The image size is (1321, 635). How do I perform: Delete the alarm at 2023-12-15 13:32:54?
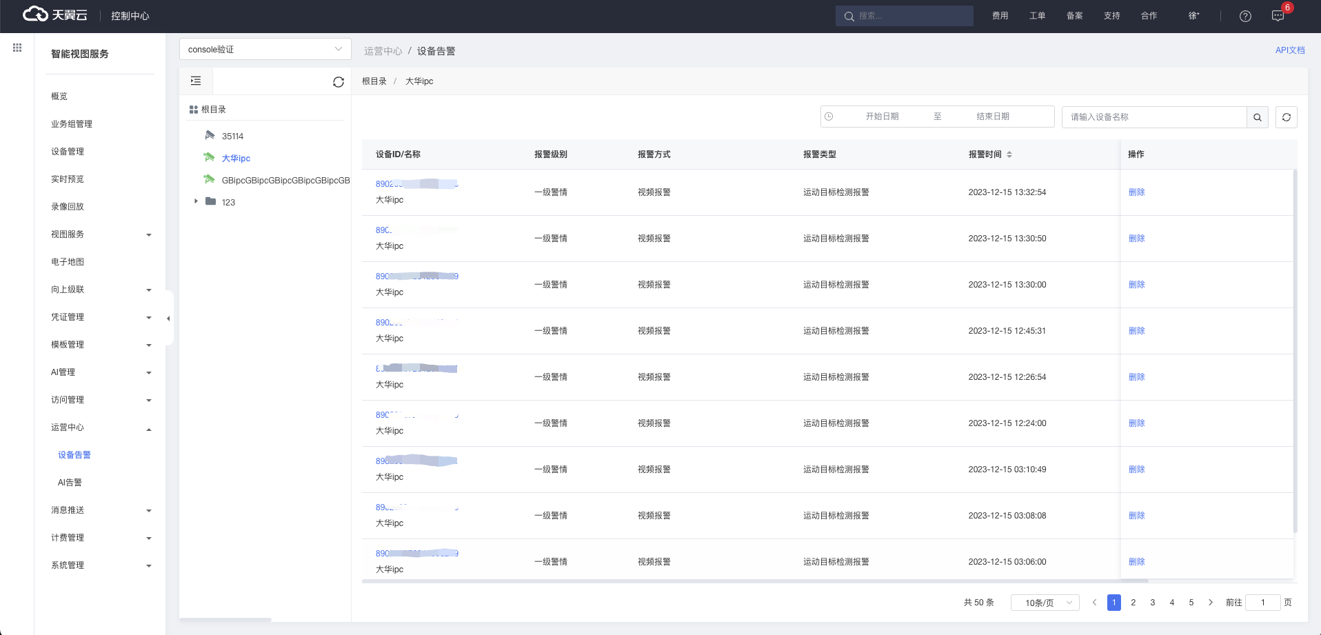(x=1136, y=192)
